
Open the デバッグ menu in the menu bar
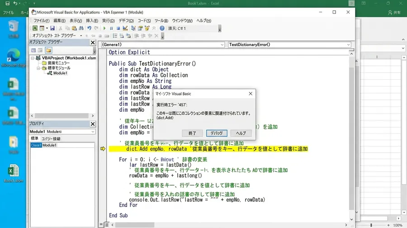click(126, 21)
